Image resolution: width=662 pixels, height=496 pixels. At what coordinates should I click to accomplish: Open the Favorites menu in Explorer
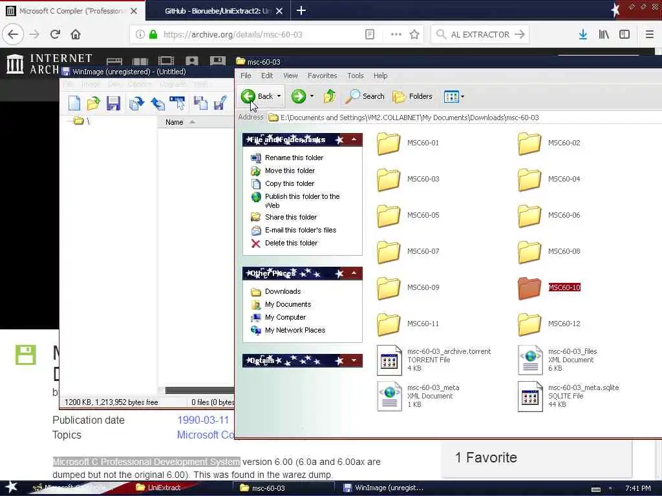[322, 76]
